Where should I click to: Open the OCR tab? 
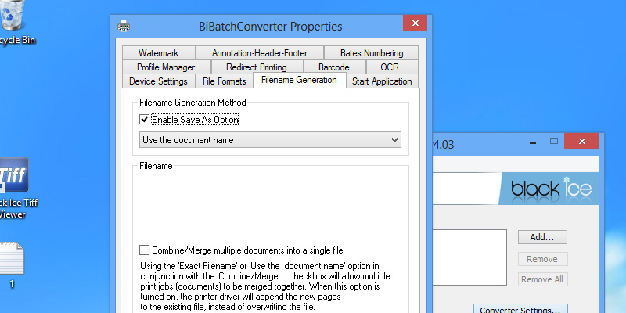[389, 67]
